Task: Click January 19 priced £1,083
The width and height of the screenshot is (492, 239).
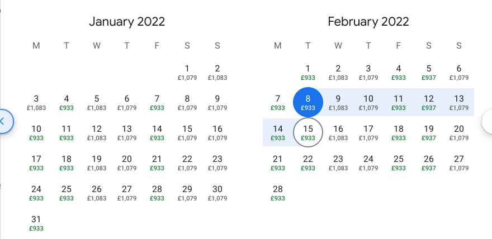Action: click(x=97, y=162)
